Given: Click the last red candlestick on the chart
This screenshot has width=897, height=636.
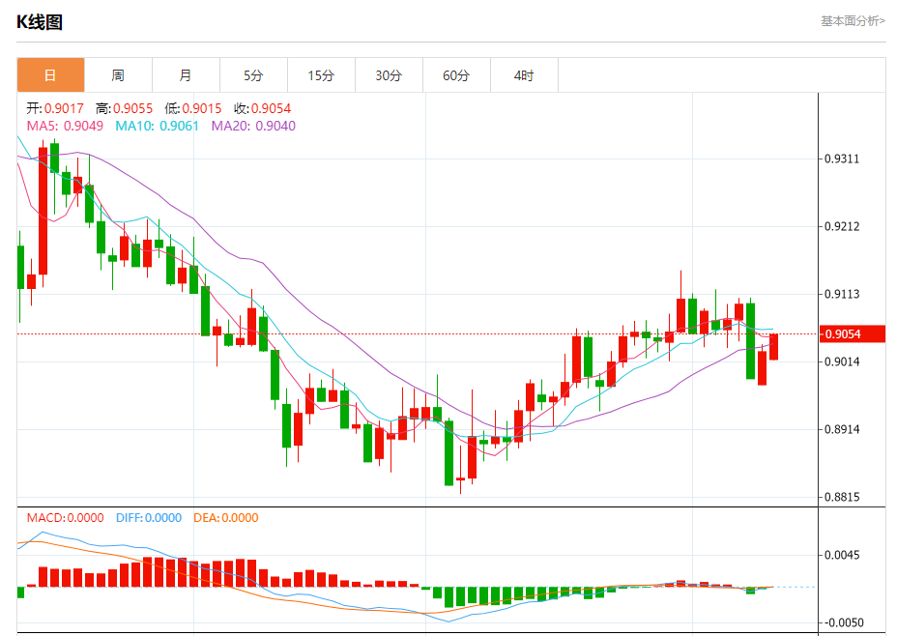Looking at the screenshot, I should (x=773, y=347).
